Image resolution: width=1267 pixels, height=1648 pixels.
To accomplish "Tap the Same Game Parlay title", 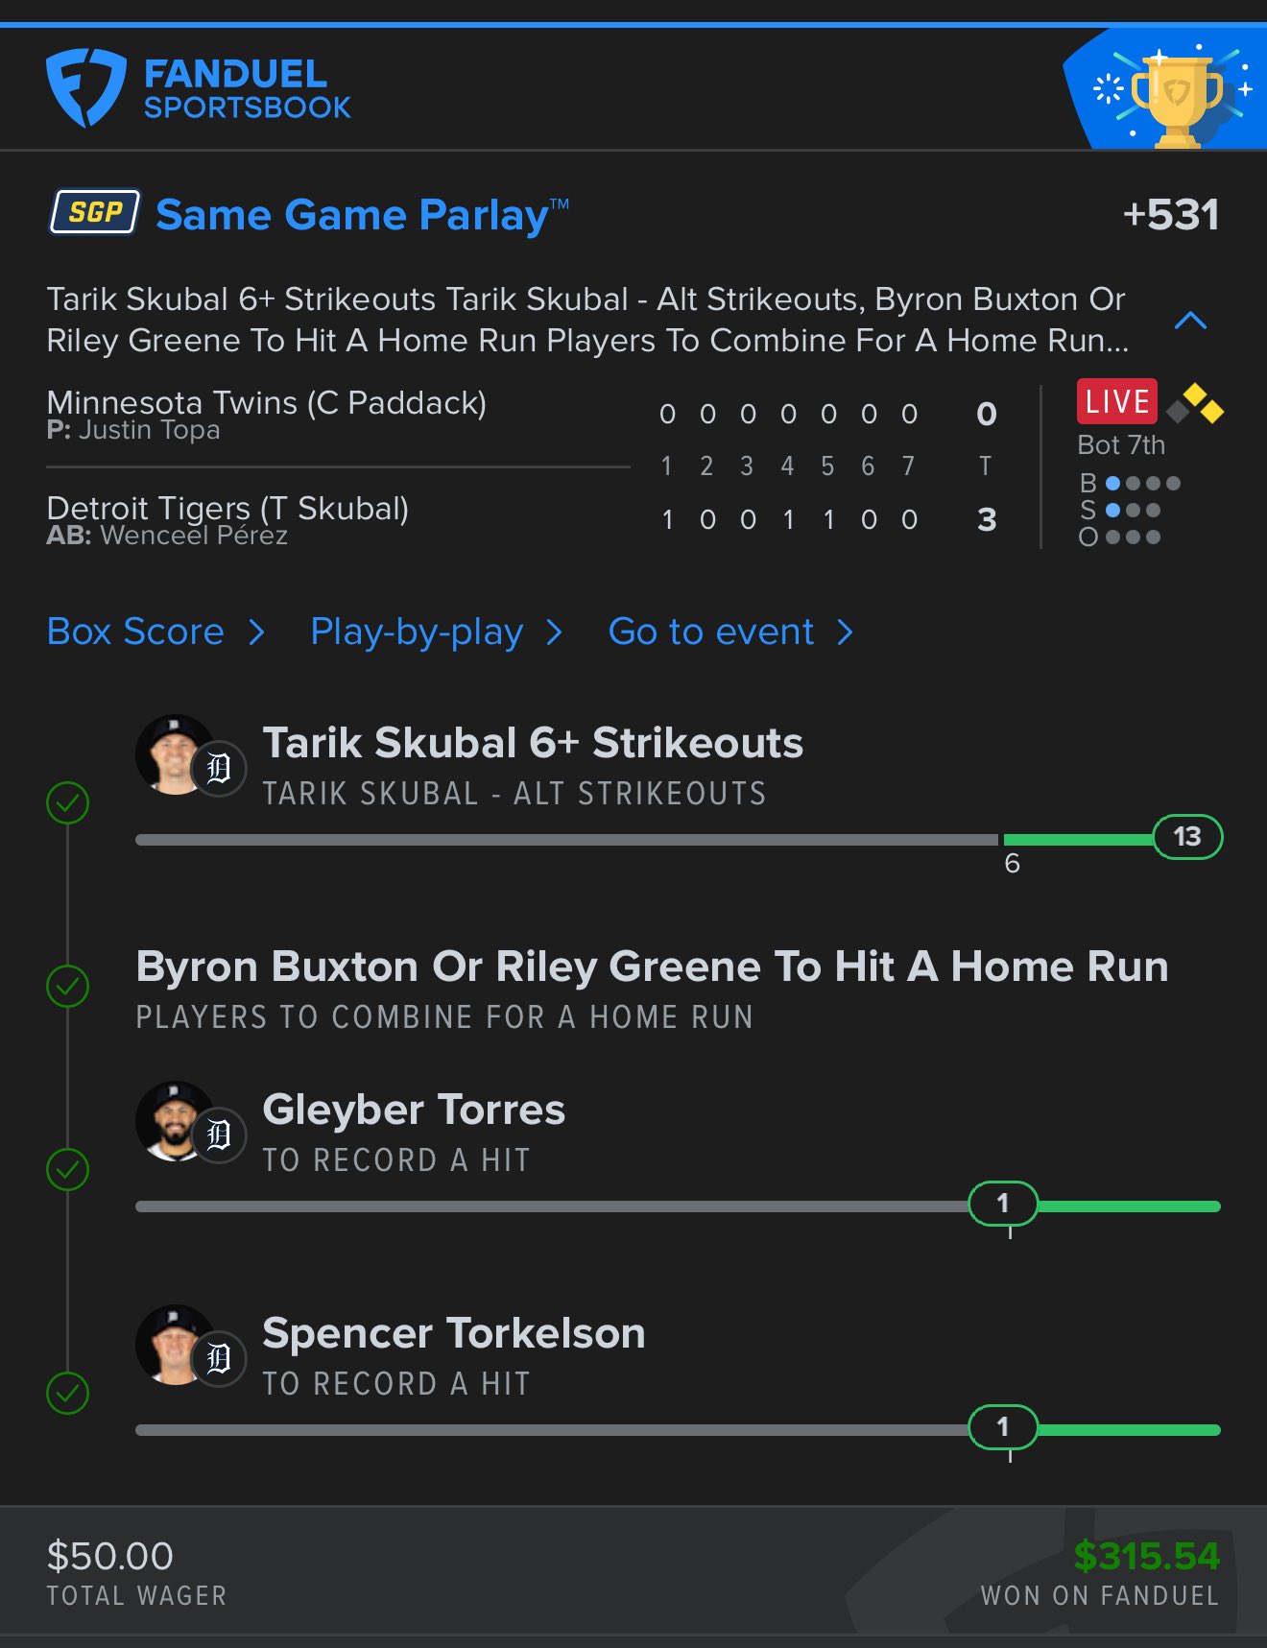I will (x=363, y=214).
